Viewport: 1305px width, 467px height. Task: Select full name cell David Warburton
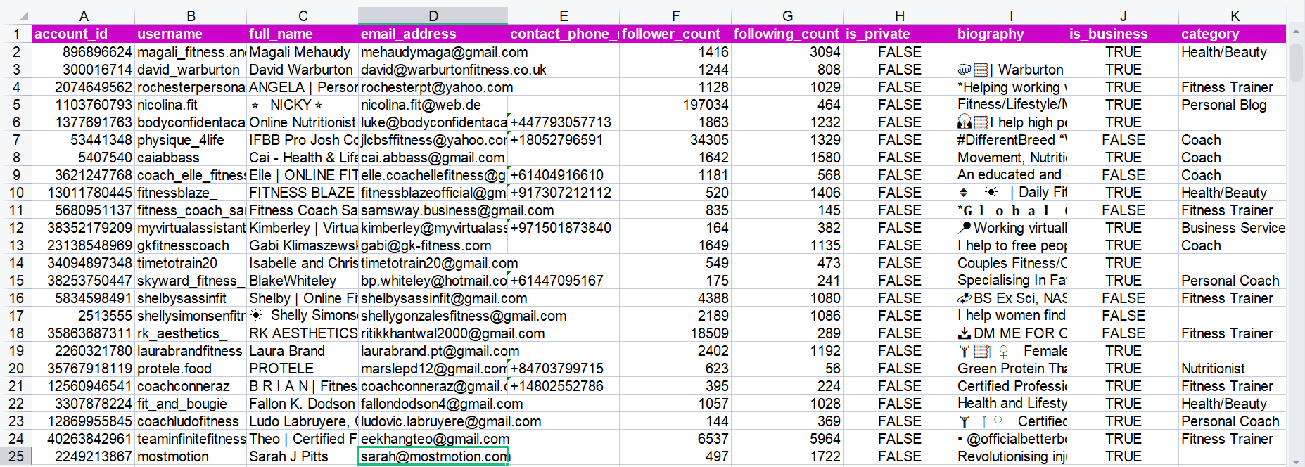point(303,70)
